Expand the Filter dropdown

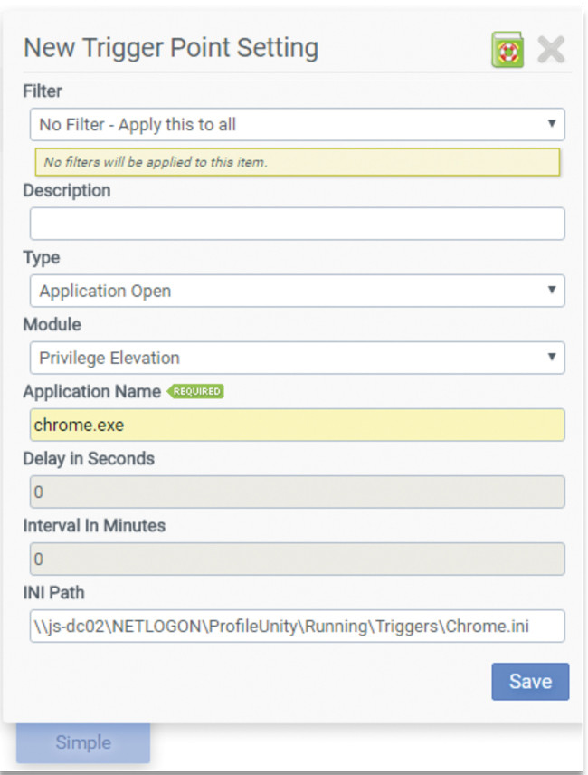tap(297, 124)
